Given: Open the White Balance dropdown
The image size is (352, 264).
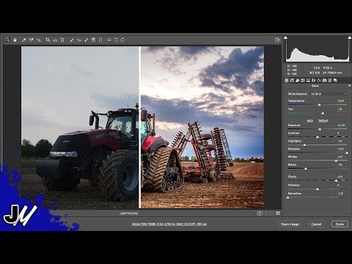Looking at the screenshot, I should [329, 94].
